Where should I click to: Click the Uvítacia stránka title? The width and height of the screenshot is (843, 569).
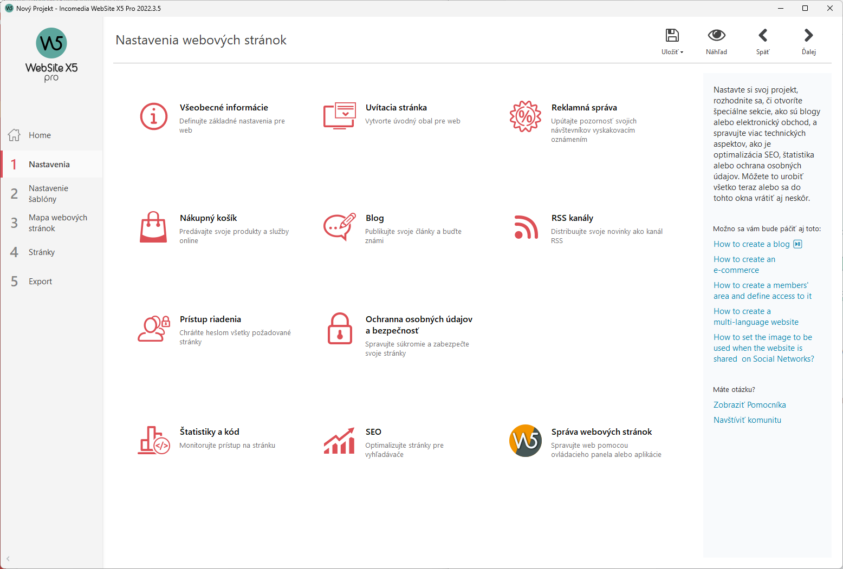pos(396,108)
